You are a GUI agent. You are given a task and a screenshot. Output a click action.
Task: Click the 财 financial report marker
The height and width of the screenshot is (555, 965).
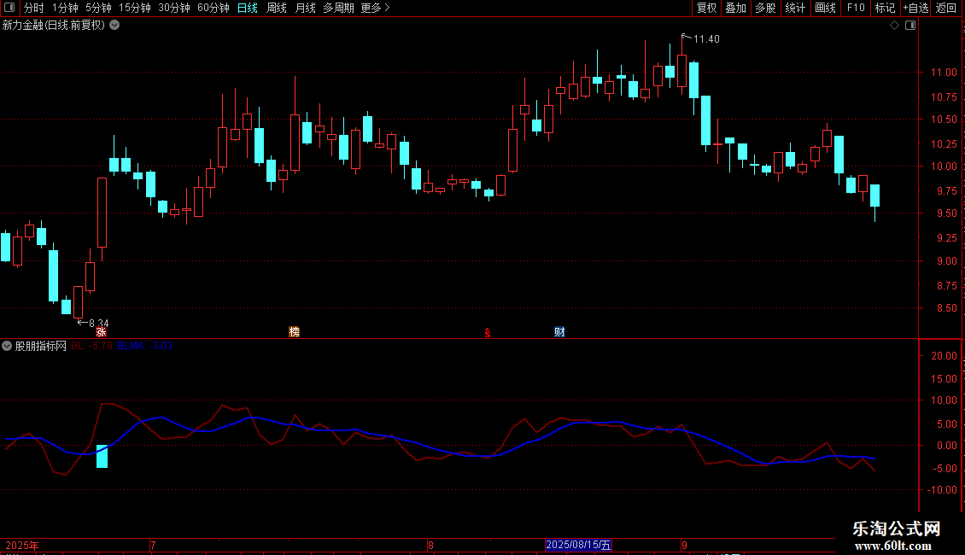pos(559,332)
